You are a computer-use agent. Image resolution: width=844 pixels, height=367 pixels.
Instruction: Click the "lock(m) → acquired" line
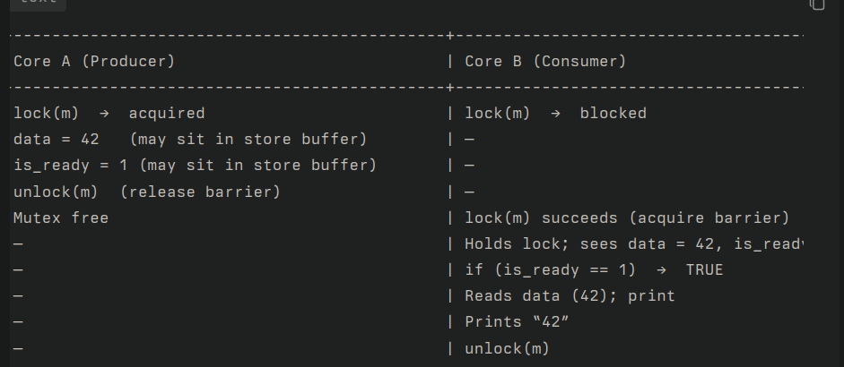(109, 114)
